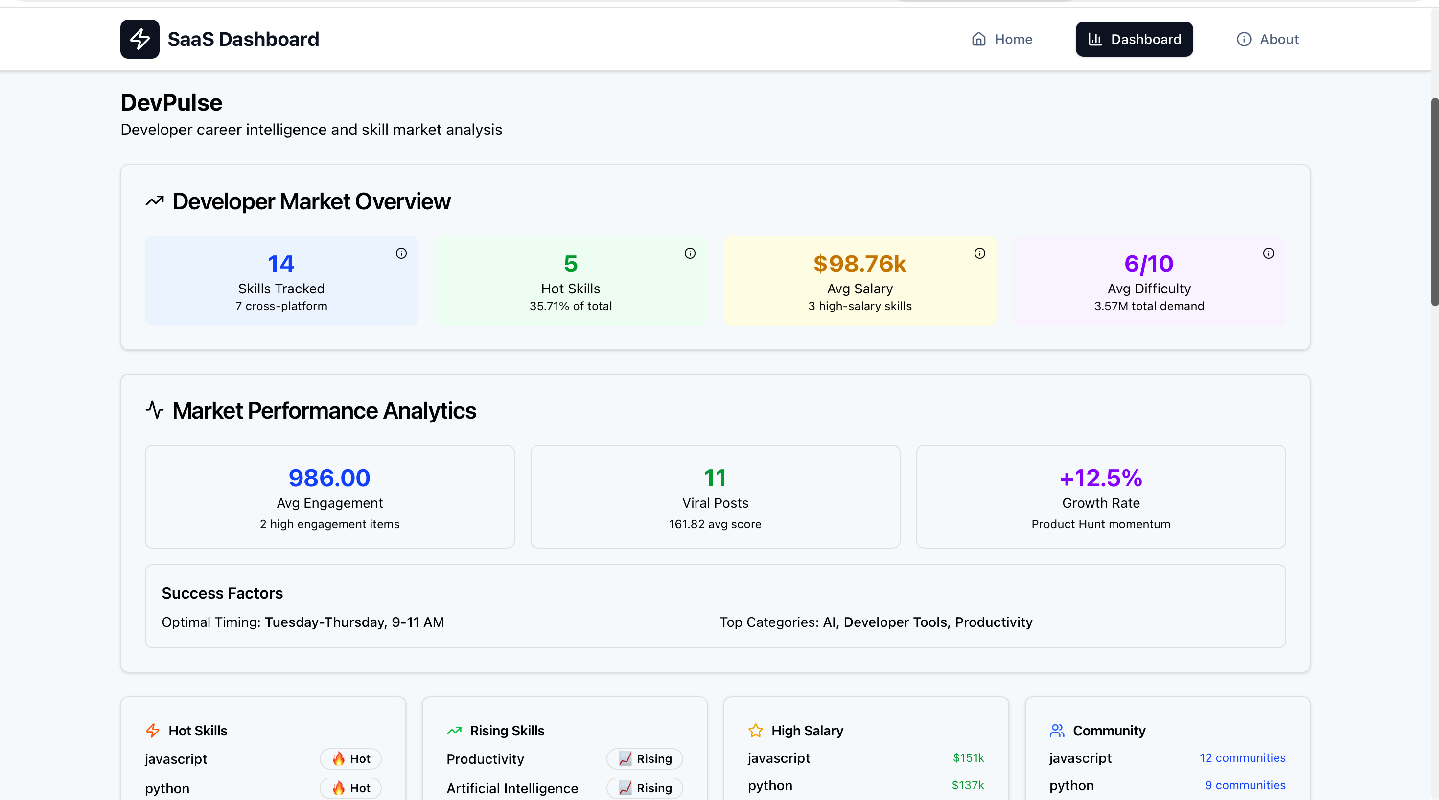Click the Community people icon
Image resolution: width=1439 pixels, height=800 pixels.
tap(1057, 730)
